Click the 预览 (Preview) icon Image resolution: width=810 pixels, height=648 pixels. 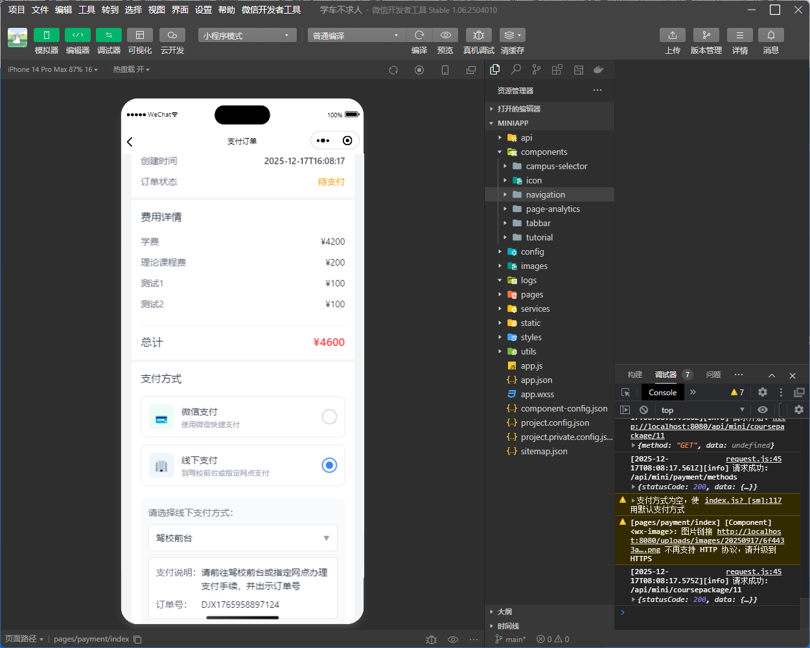point(445,35)
